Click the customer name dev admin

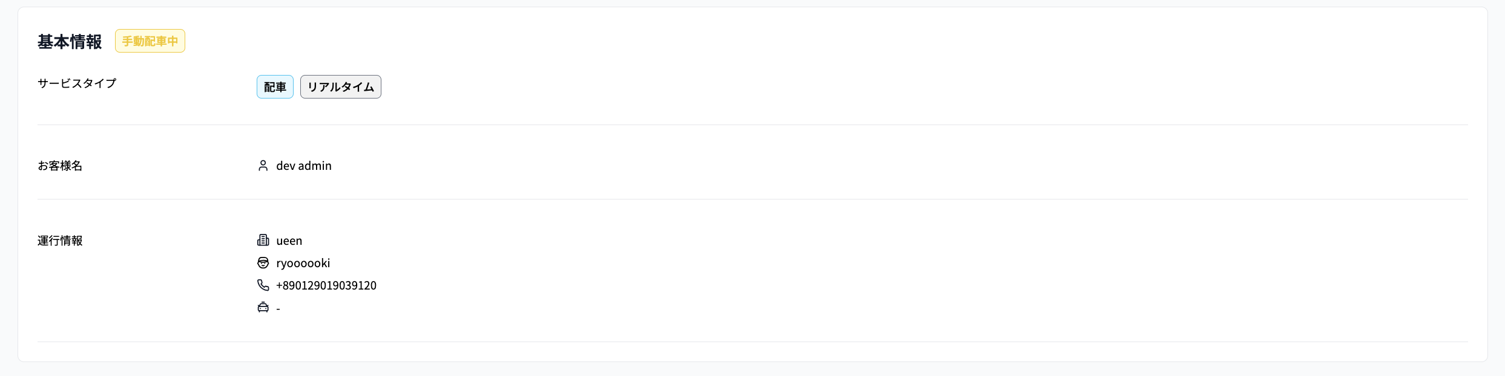pyautogui.click(x=304, y=166)
